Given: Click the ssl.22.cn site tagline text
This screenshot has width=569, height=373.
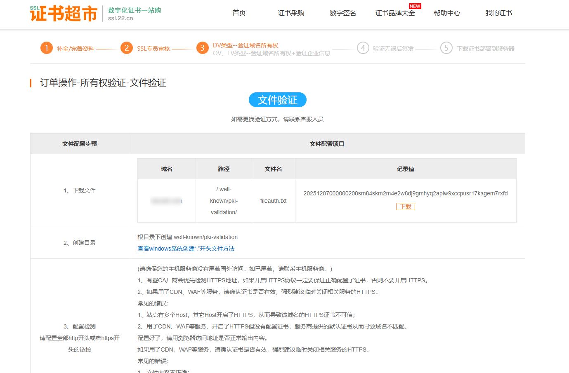Looking at the screenshot, I should click(120, 18).
